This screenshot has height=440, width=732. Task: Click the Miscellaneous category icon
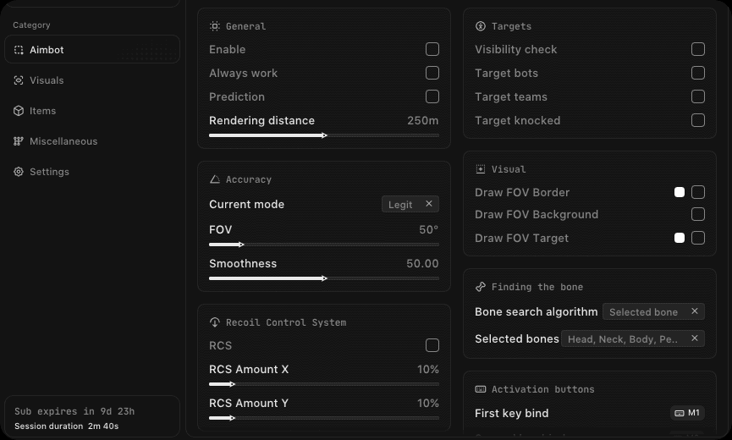[19, 141]
